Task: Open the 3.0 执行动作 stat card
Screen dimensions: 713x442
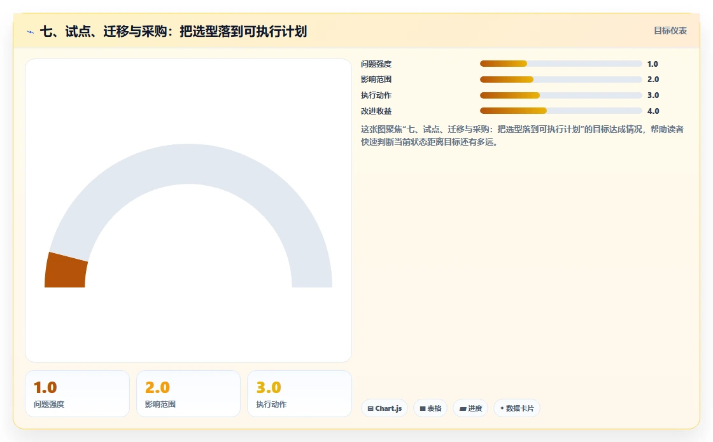Action: point(299,394)
